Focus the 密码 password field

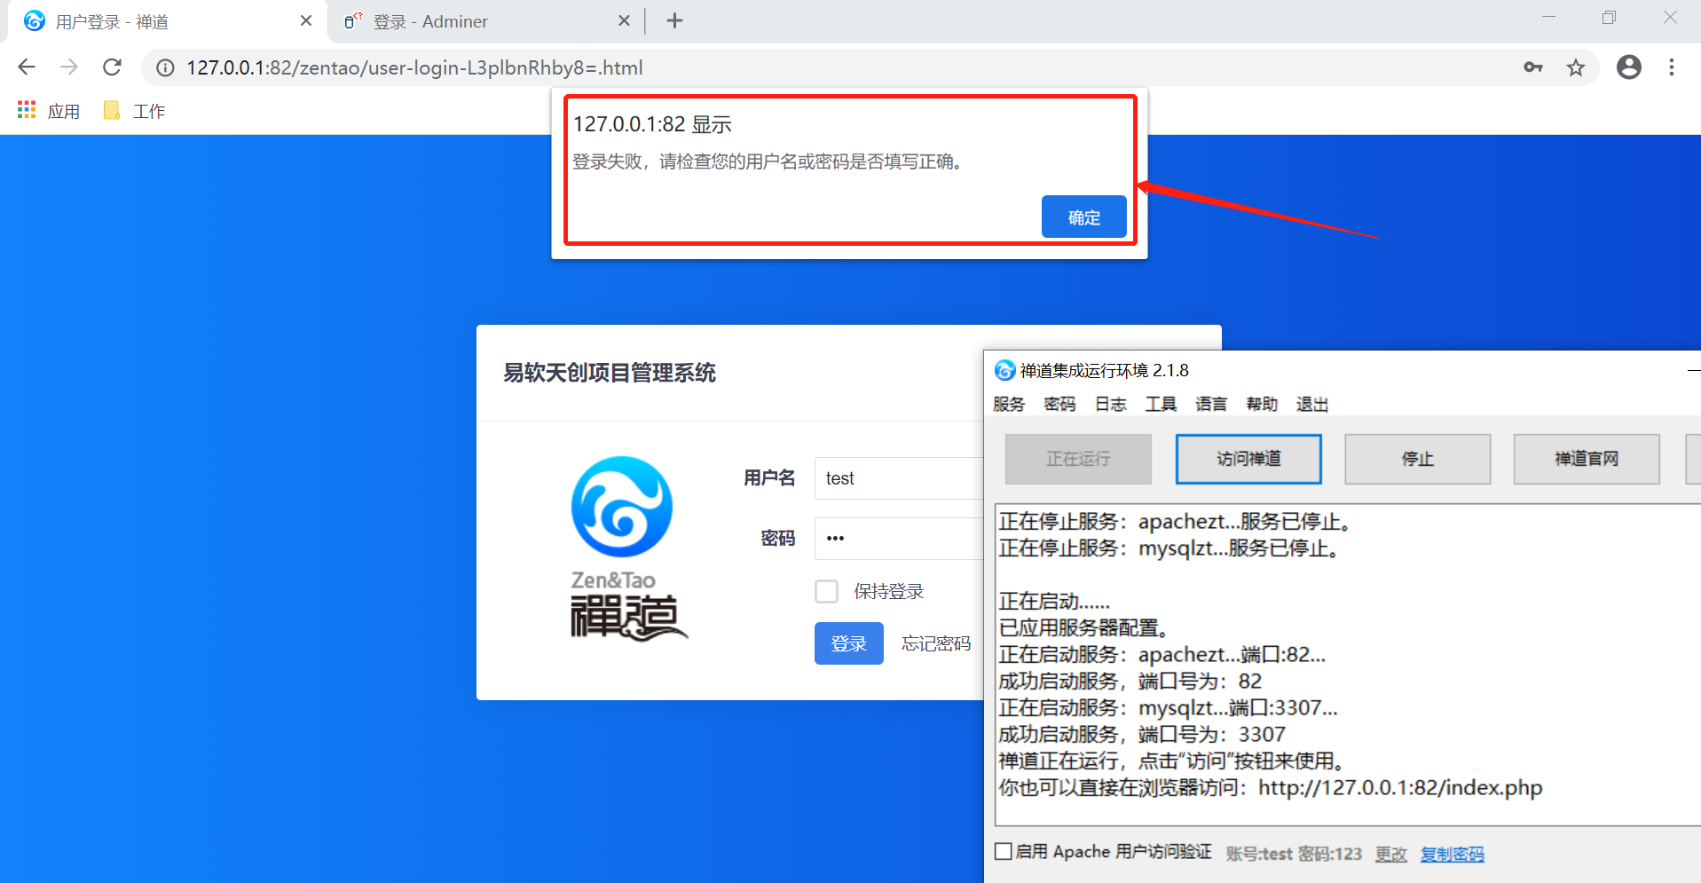tap(899, 539)
